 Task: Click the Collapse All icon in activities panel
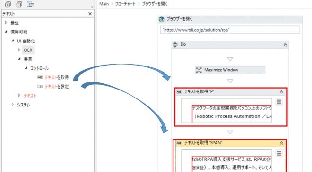point(19,4)
